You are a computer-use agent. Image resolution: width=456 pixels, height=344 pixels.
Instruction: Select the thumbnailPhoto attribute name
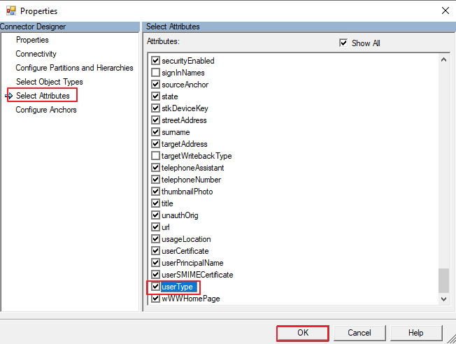coord(187,192)
